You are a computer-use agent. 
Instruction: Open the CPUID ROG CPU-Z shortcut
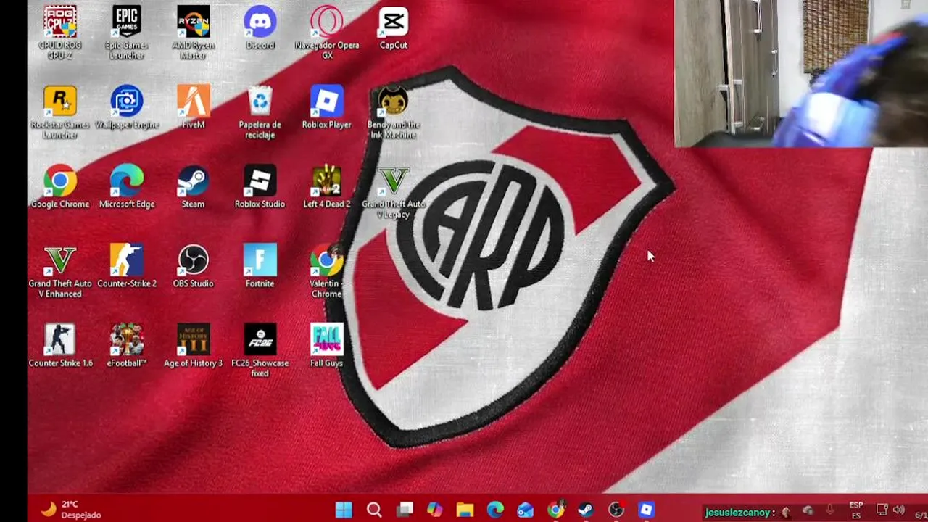pyautogui.click(x=60, y=32)
